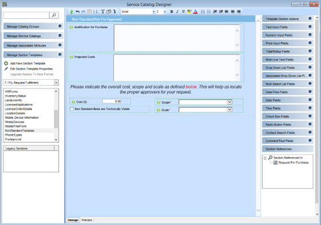
Task: Select NonStandardTemplate in the list
Action: pyautogui.click(x=19, y=130)
